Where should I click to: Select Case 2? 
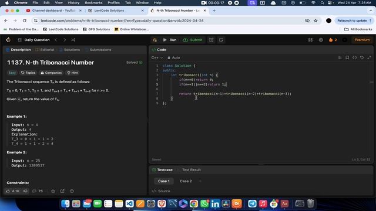pyautogui.click(x=186, y=181)
